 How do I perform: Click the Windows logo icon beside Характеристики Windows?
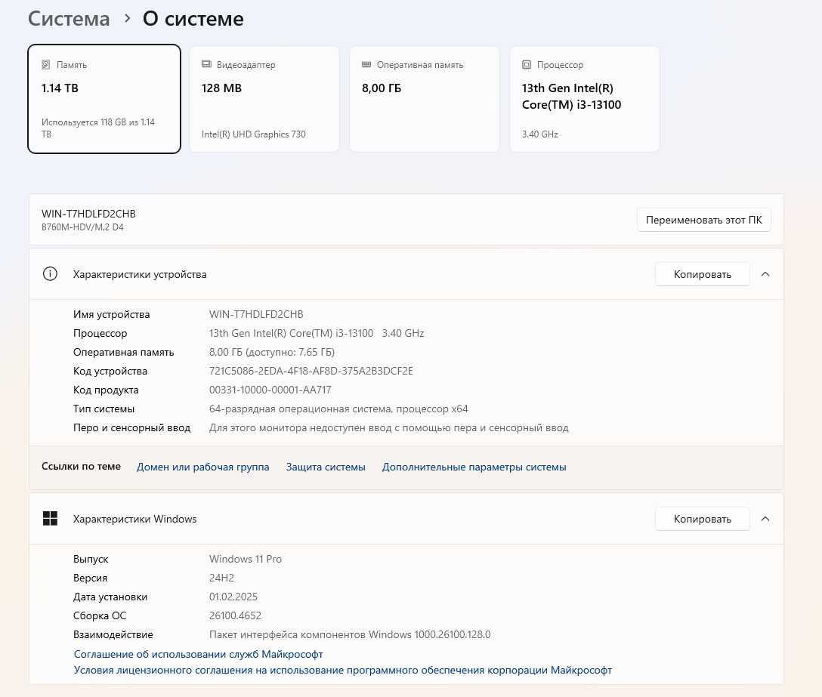pyautogui.click(x=50, y=519)
